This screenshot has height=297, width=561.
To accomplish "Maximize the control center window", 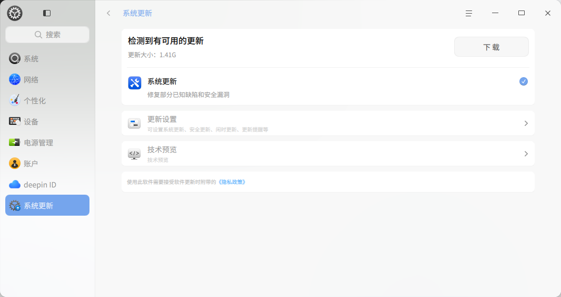I will (x=522, y=13).
